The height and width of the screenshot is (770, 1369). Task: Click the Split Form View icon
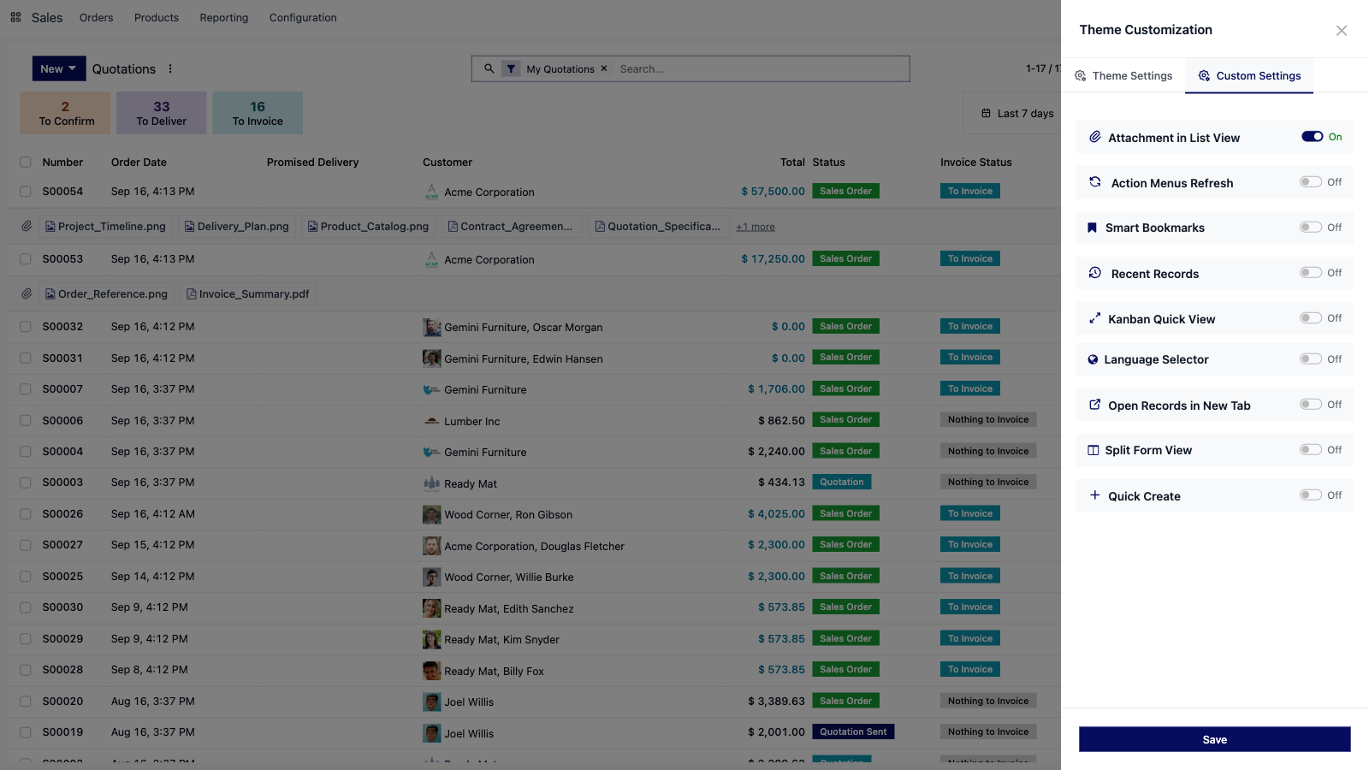coord(1093,450)
